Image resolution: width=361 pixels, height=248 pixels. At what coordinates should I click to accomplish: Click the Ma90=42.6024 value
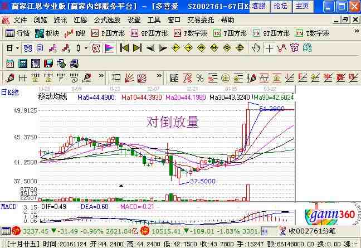[274, 98]
